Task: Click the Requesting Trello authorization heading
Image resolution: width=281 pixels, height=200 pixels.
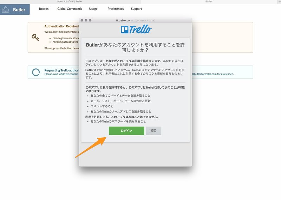Action: [x=62, y=70]
